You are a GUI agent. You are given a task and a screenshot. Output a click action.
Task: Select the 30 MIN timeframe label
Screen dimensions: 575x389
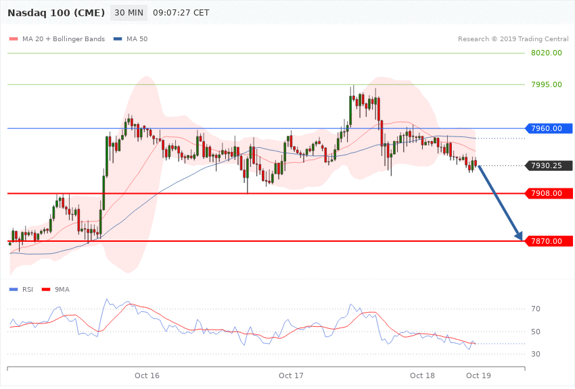tap(129, 13)
